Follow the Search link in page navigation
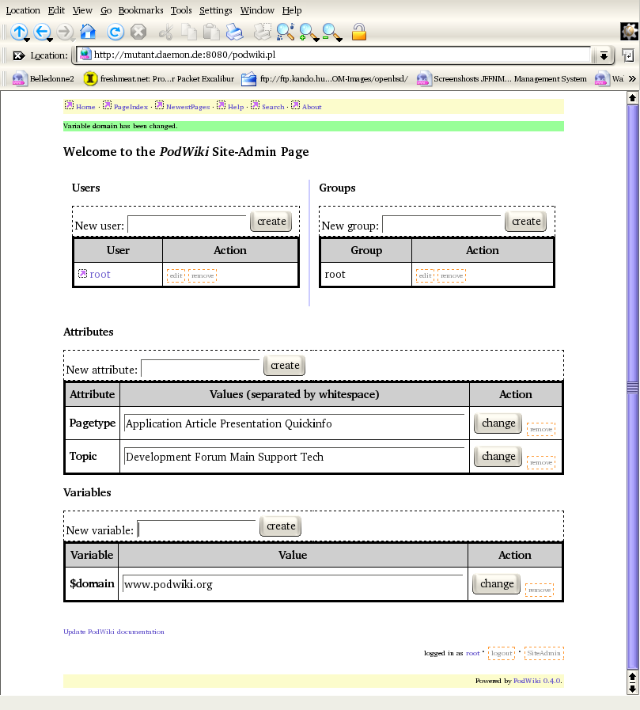The width and height of the screenshot is (640, 710). click(x=273, y=107)
